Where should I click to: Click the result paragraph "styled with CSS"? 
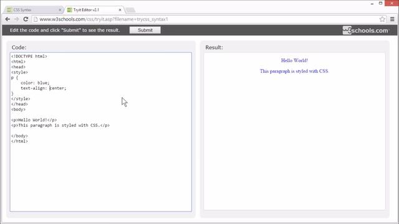(294, 71)
